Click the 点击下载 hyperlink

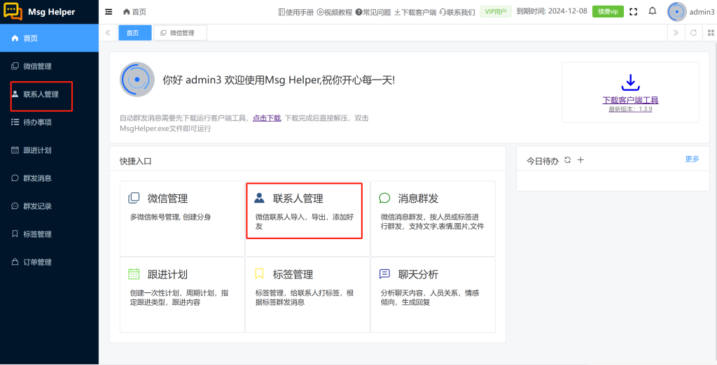point(267,118)
